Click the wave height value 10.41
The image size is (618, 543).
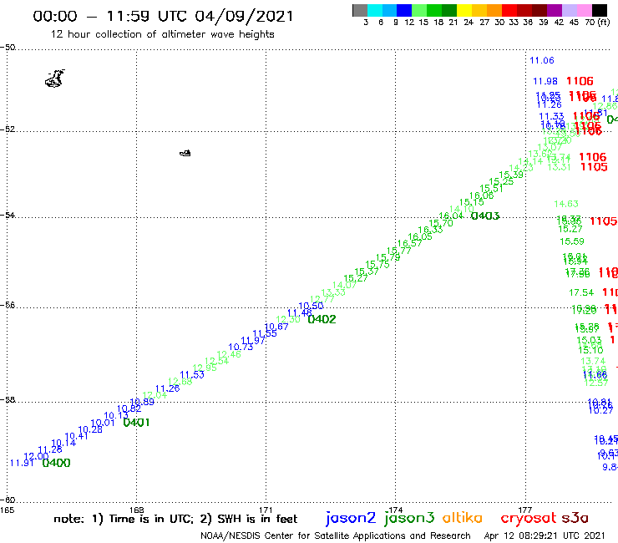(x=77, y=436)
